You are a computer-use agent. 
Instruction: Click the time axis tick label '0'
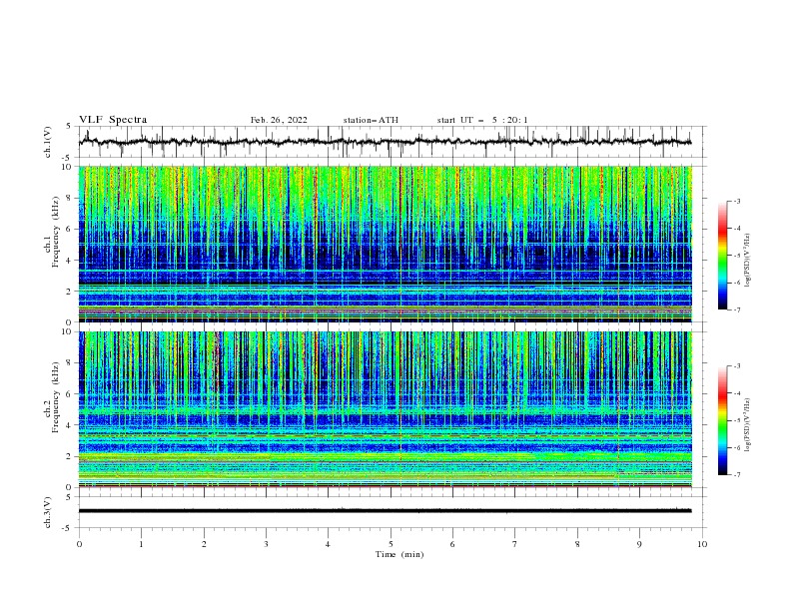coord(79,544)
